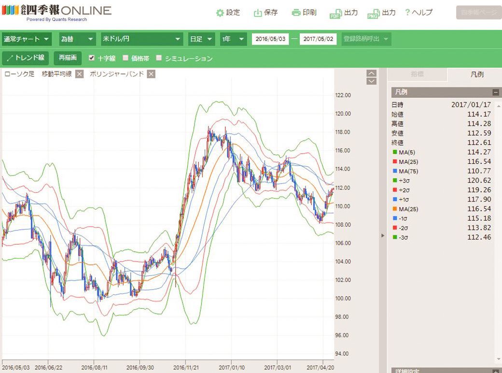
Task: Click the 再描画 redraw button
Action: click(x=68, y=58)
